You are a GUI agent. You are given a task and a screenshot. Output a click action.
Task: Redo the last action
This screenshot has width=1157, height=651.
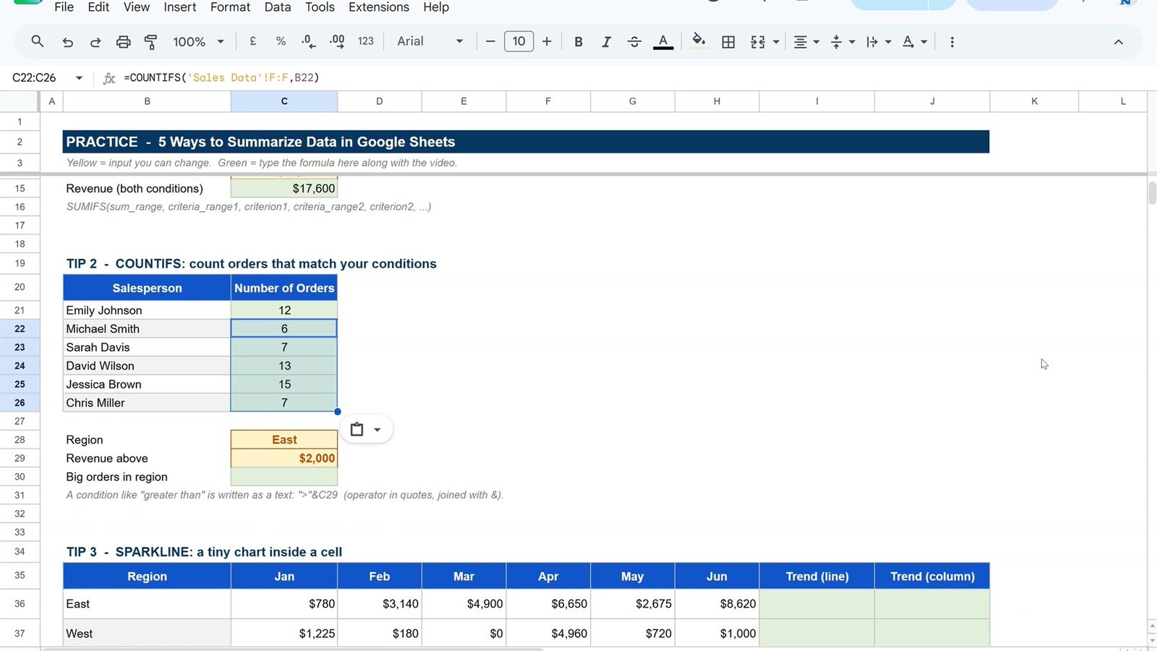(95, 42)
